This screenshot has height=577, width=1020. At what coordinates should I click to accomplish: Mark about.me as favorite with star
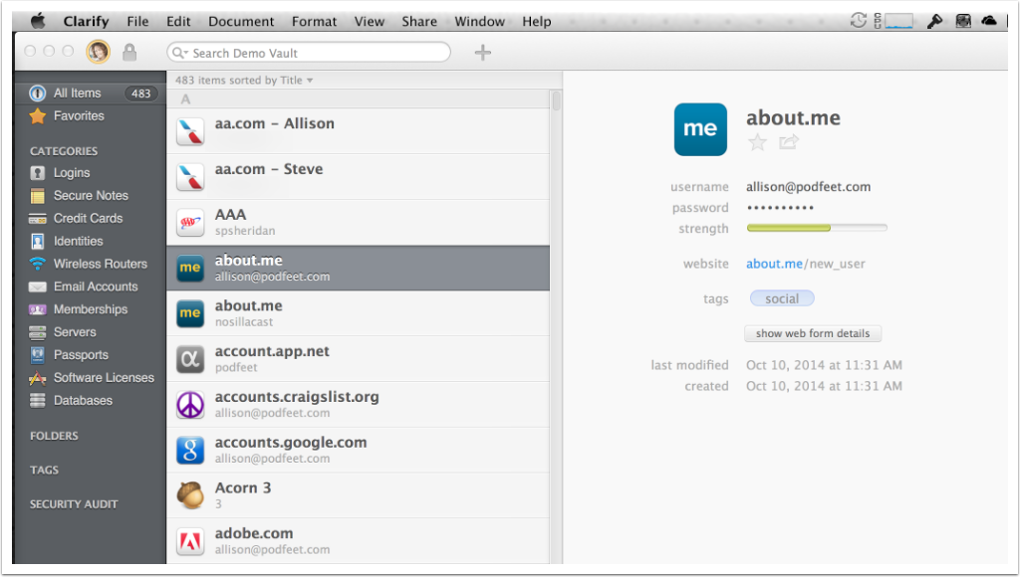pyautogui.click(x=758, y=143)
